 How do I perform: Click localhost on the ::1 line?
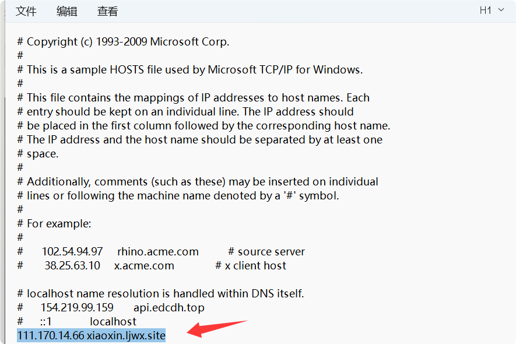[113, 321]
